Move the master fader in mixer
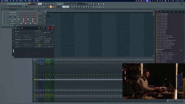This screenshot has height=104, width=185. coord(35,80)
